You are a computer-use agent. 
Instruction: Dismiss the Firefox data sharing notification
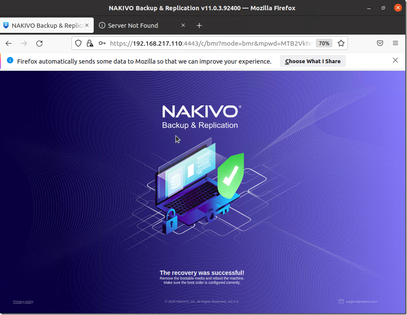point(395,60)
